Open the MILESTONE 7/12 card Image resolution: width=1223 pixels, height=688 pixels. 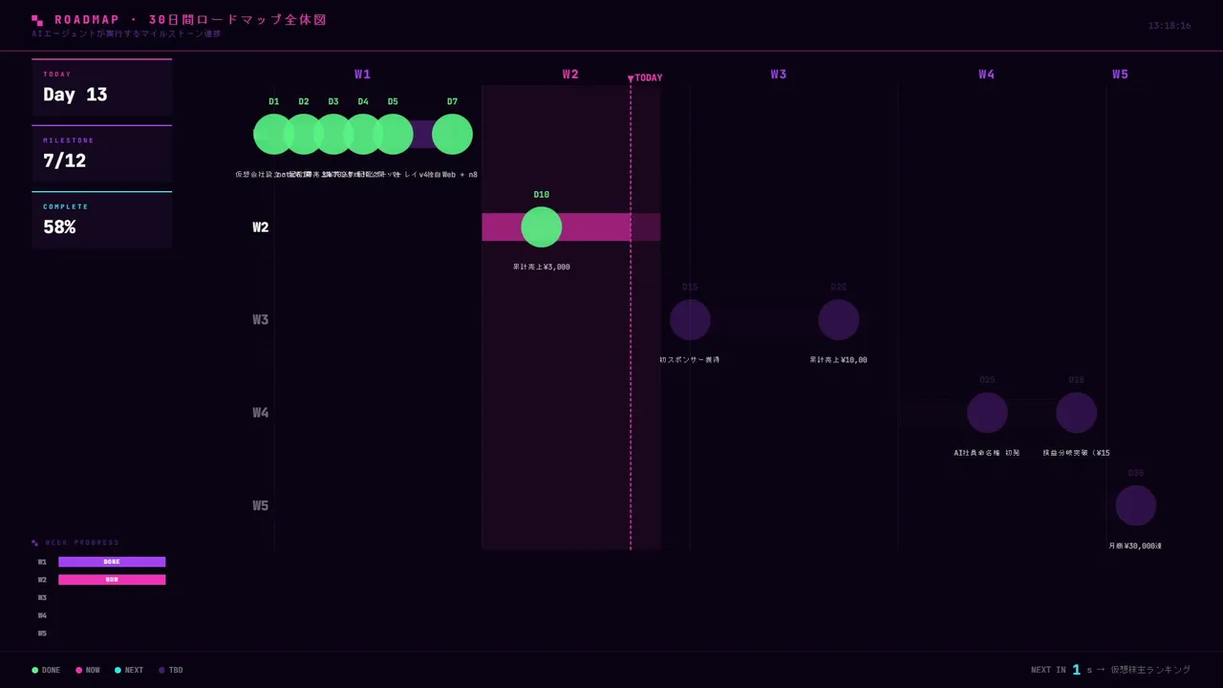[102, 153]
